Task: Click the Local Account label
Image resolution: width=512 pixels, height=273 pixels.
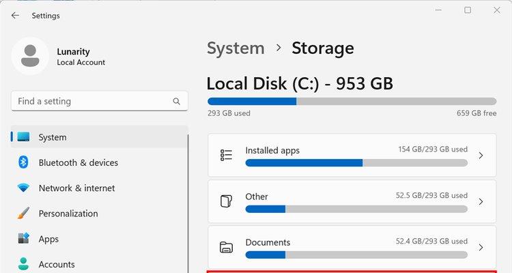Action: tap(81, 62)
